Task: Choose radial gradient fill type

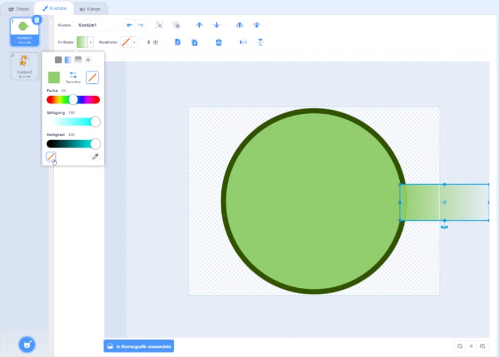Action: 88,60
